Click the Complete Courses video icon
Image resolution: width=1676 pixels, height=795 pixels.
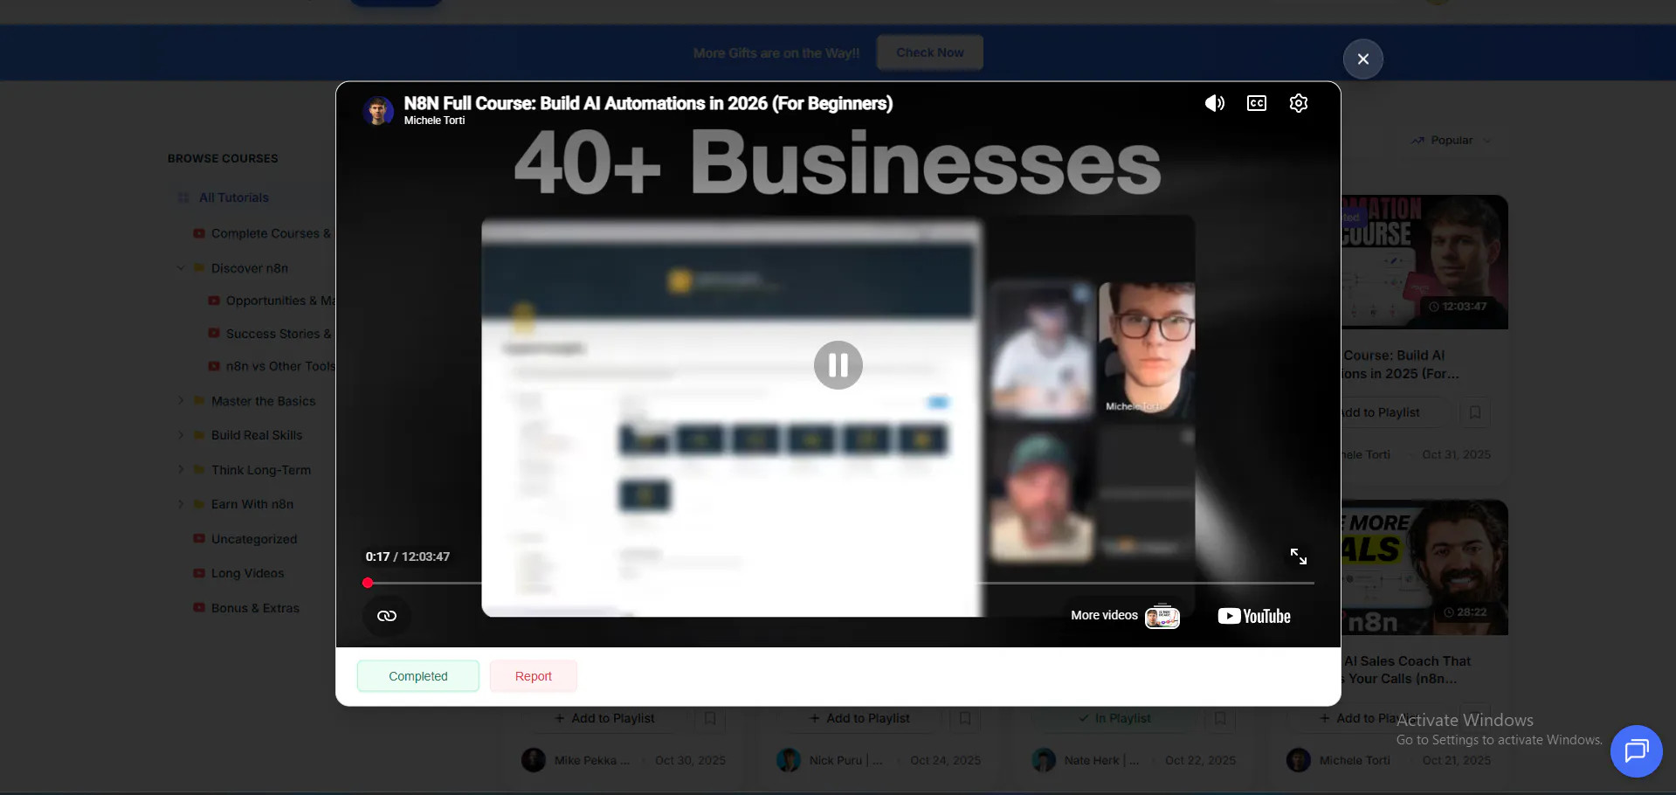pos(199,233)
